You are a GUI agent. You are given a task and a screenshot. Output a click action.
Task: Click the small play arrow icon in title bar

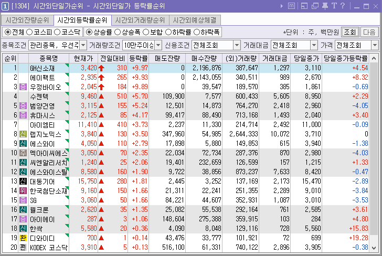click(282, 6)
